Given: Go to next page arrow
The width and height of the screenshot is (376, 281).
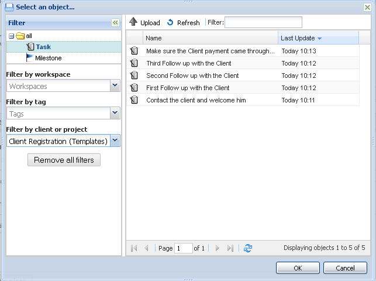Looking at the screenshot, I should point(218,248).
